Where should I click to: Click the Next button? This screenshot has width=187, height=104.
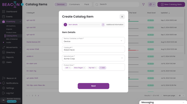click(93, 86)
